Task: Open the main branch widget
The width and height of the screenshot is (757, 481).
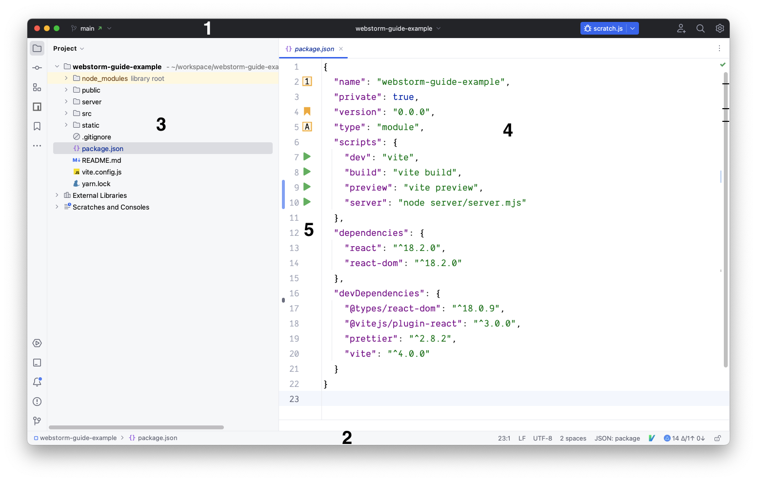Action: [91, 28]
